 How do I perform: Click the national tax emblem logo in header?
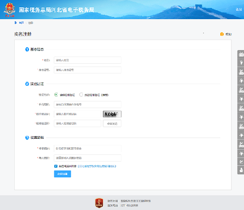pos(10,10)
